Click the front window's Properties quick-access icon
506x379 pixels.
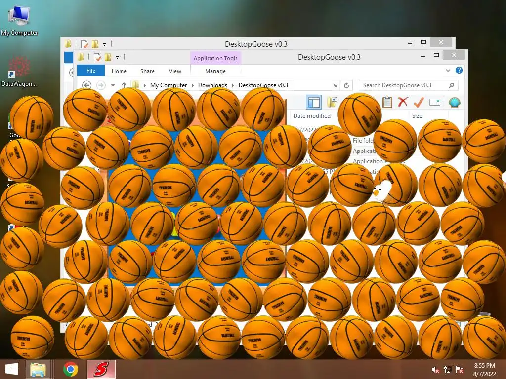coord(97,57)
